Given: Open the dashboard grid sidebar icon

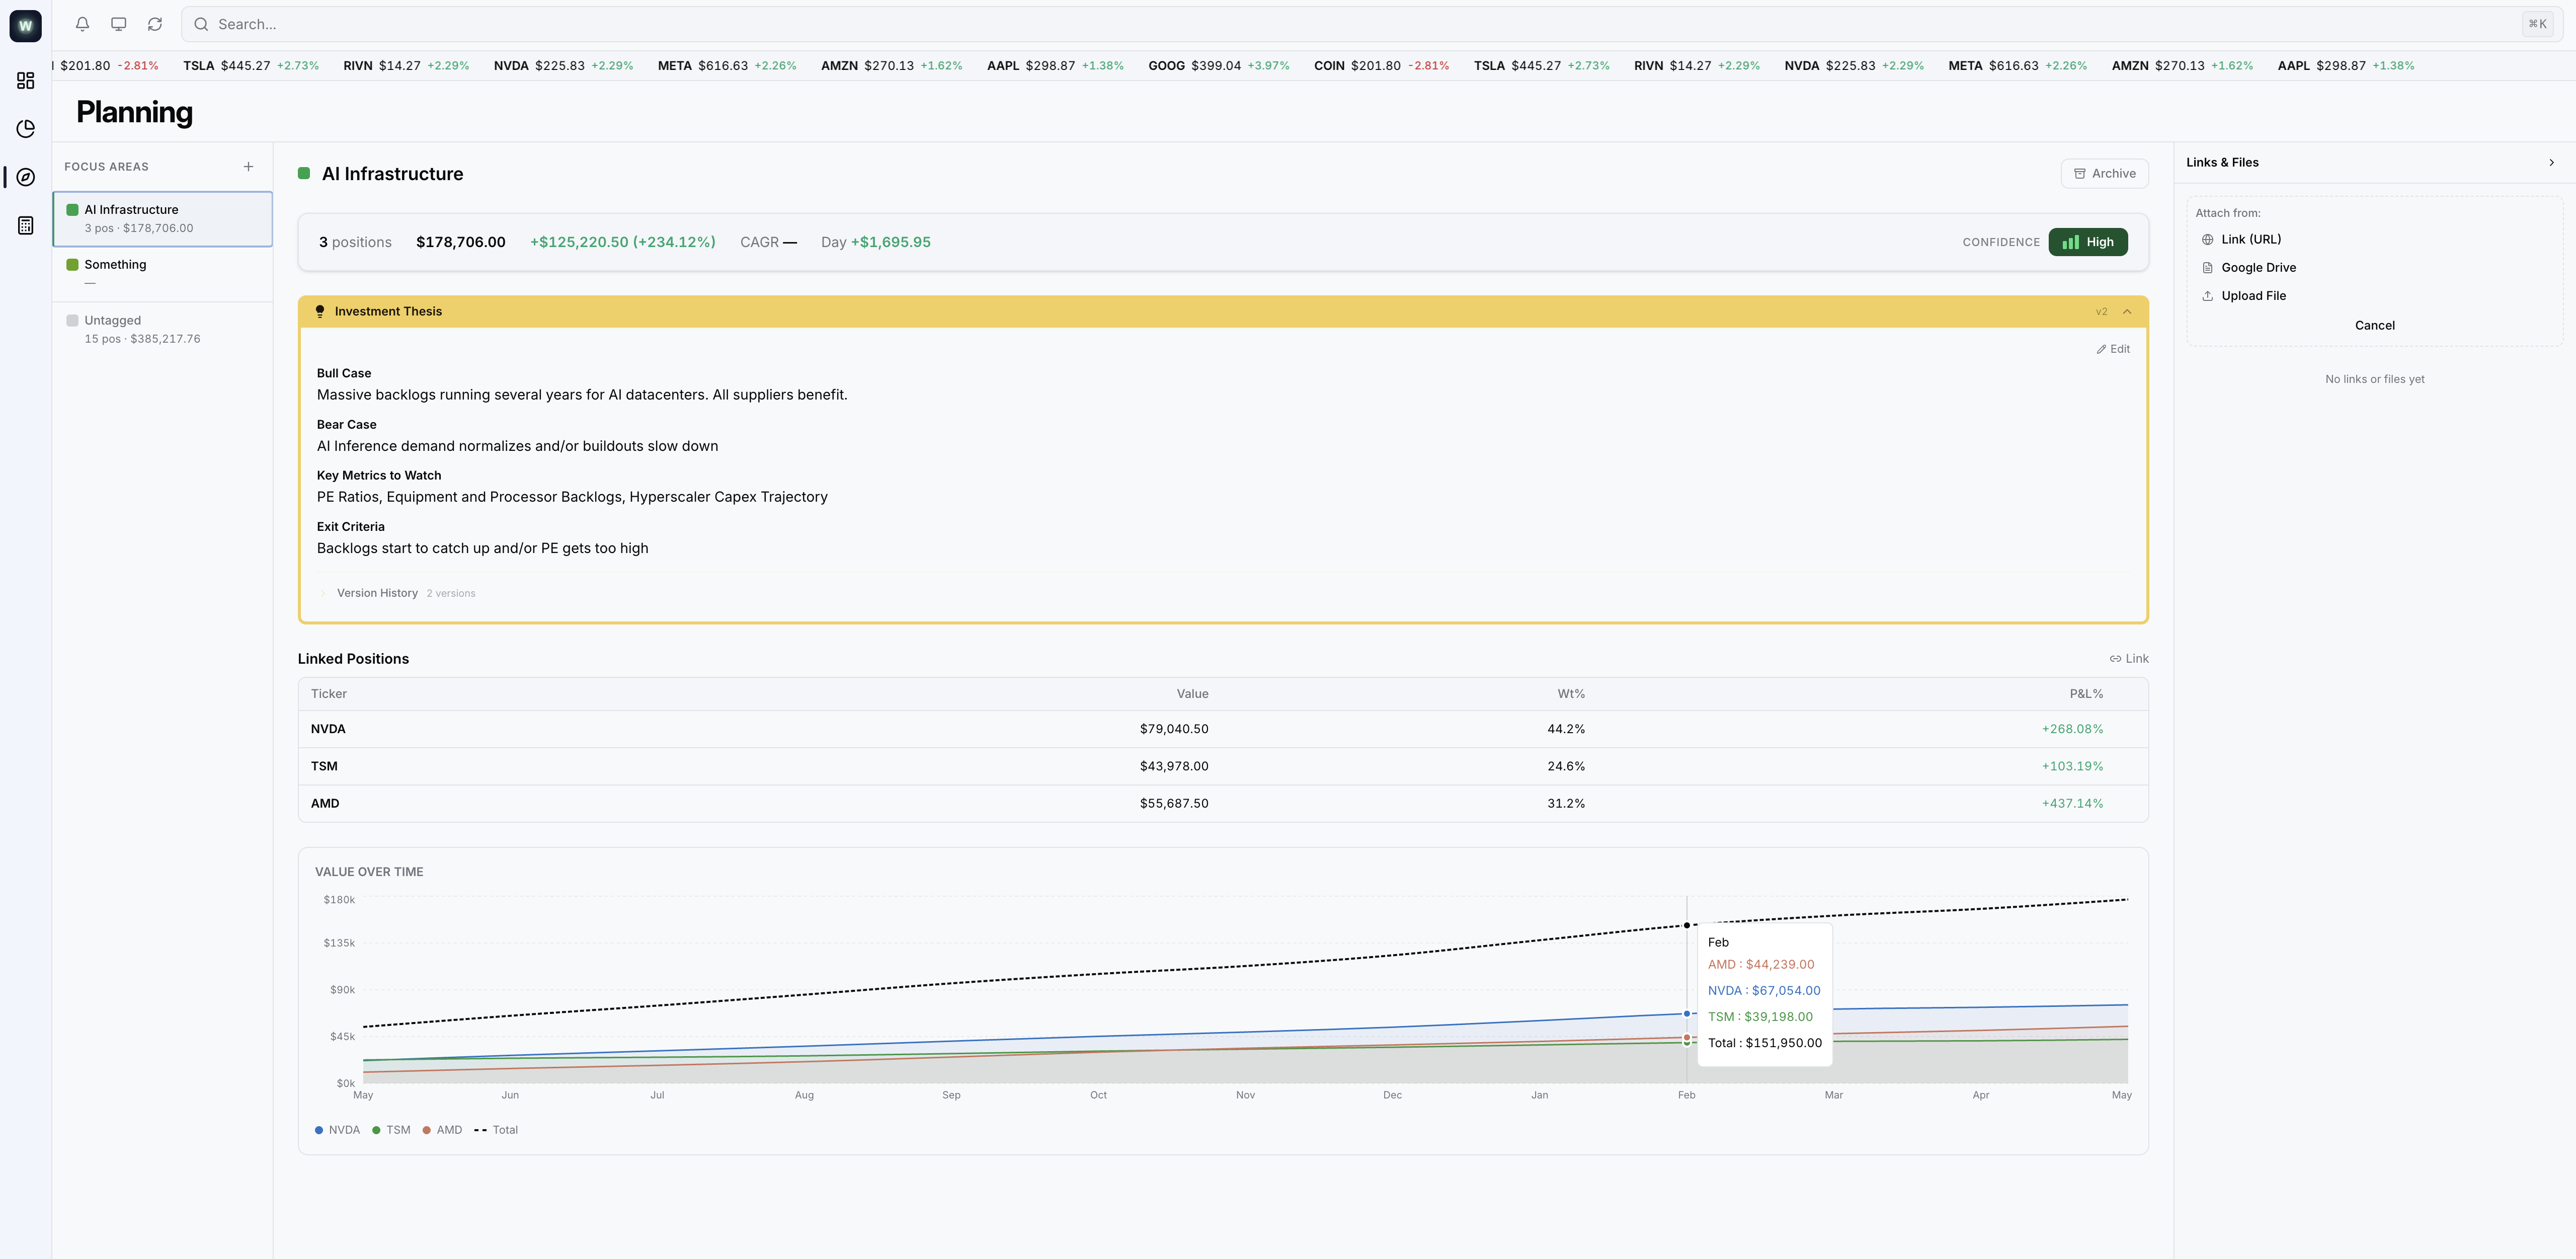Looking at the screenshot, I should coord(26,81).
